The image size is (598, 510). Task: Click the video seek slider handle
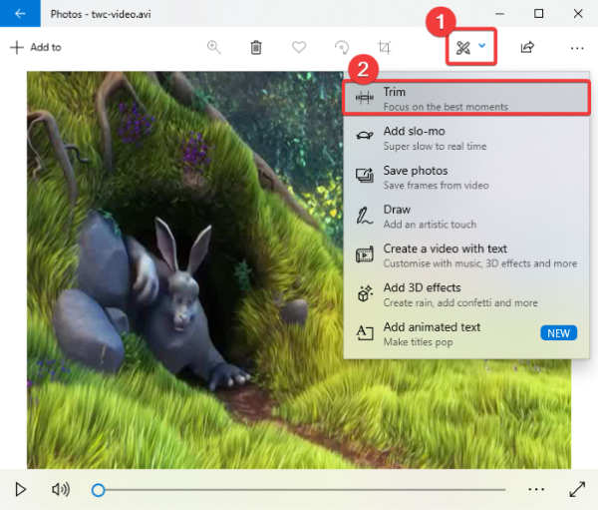point(98,490)
